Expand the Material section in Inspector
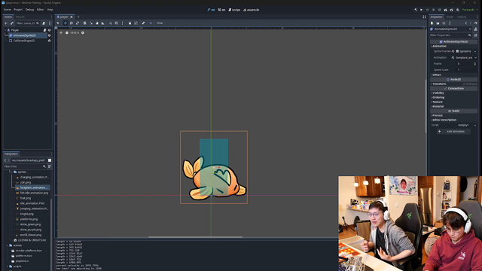482x271 pixels. (x=453, y=106)
